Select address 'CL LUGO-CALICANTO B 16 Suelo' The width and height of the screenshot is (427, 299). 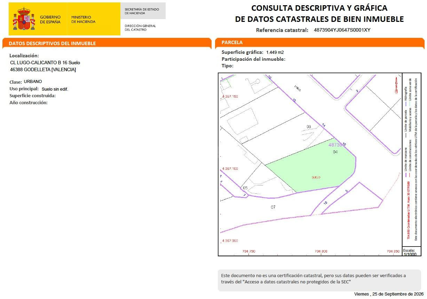[x=45, y=63]
